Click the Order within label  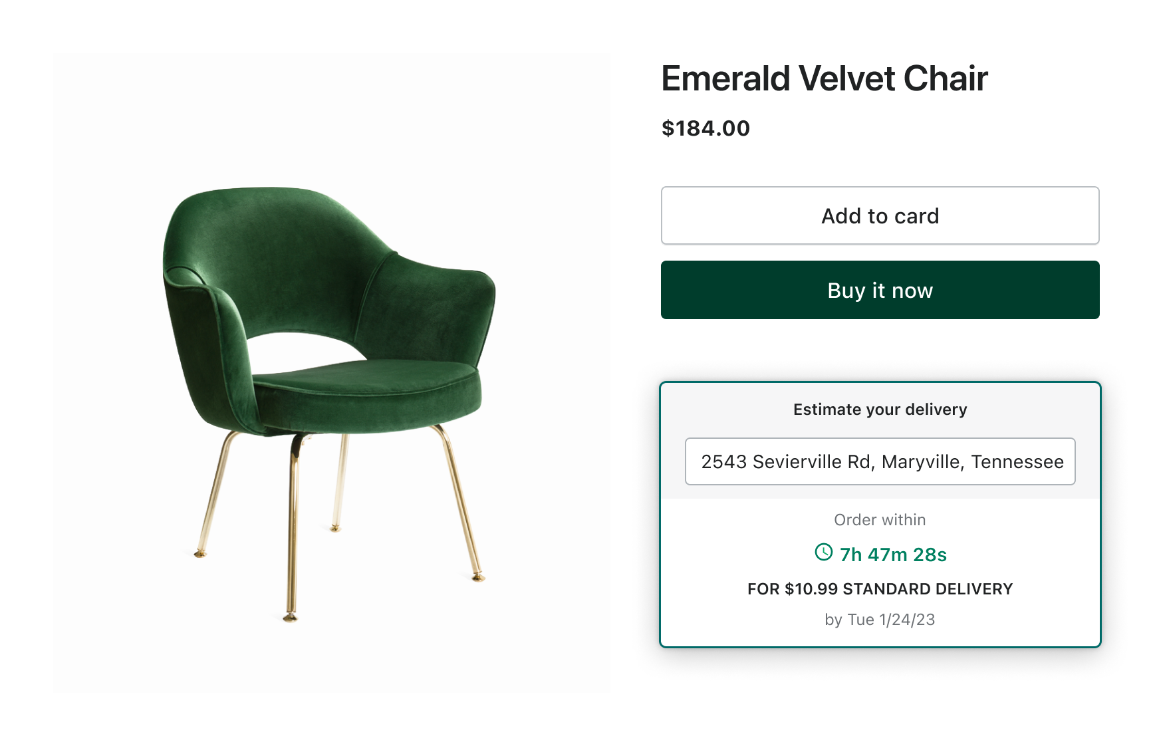point(880,520)
